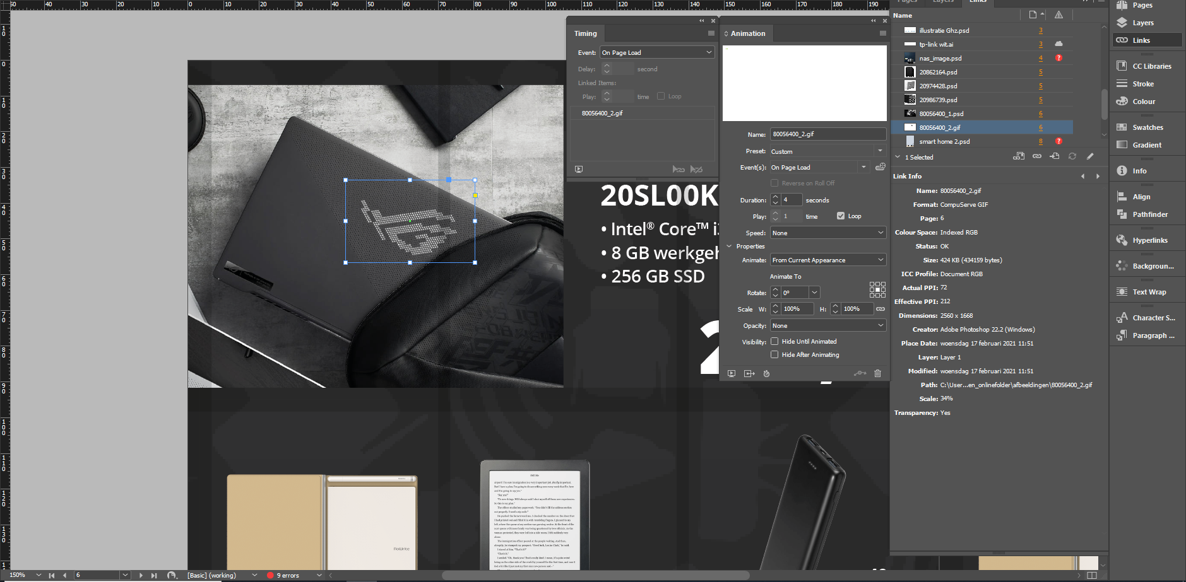Open the Timing panel via the stopwatch icon
Image resolution: width=1186 pixels, height=582 pixels.
[767, 373]
